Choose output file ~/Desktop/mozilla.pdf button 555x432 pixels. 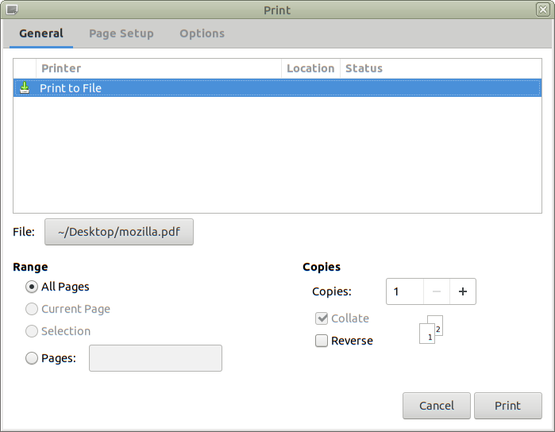coord(119,232)
